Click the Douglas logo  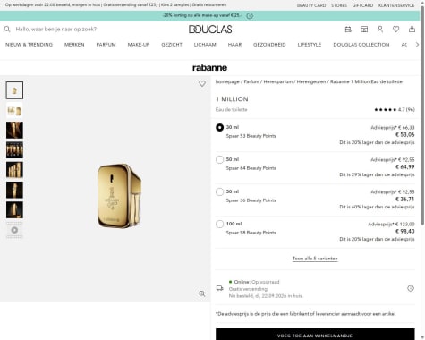coord(210,29)
